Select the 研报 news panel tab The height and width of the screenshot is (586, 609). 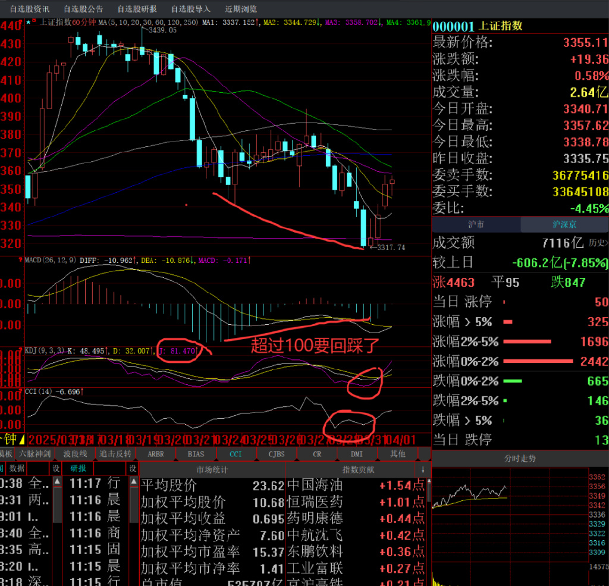point(79,469)
